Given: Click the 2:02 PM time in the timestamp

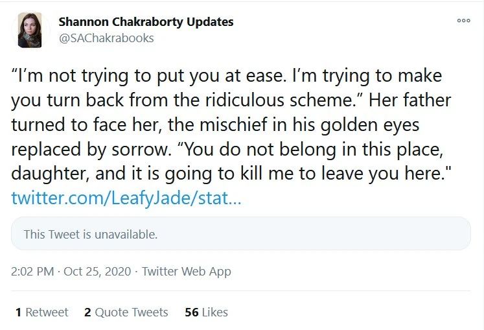Looking at the screenshot, I should (32, 272).
